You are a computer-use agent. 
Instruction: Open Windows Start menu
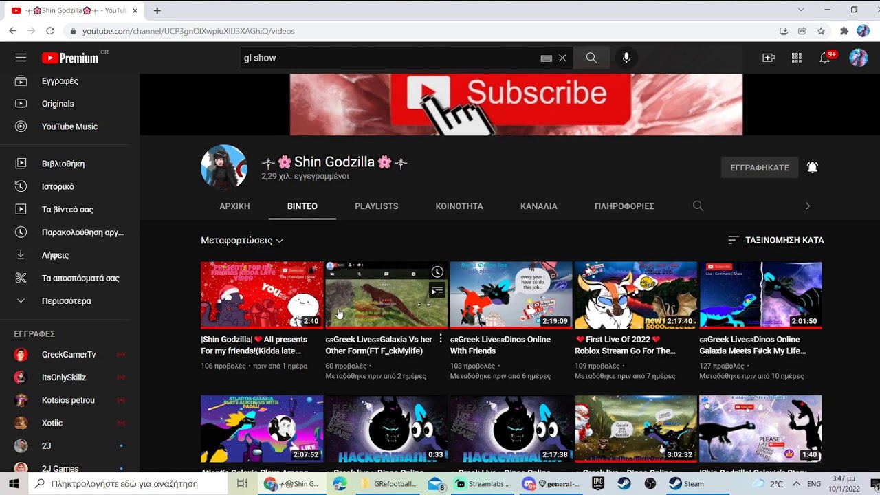pyautogui.click(x=14, y=483)
